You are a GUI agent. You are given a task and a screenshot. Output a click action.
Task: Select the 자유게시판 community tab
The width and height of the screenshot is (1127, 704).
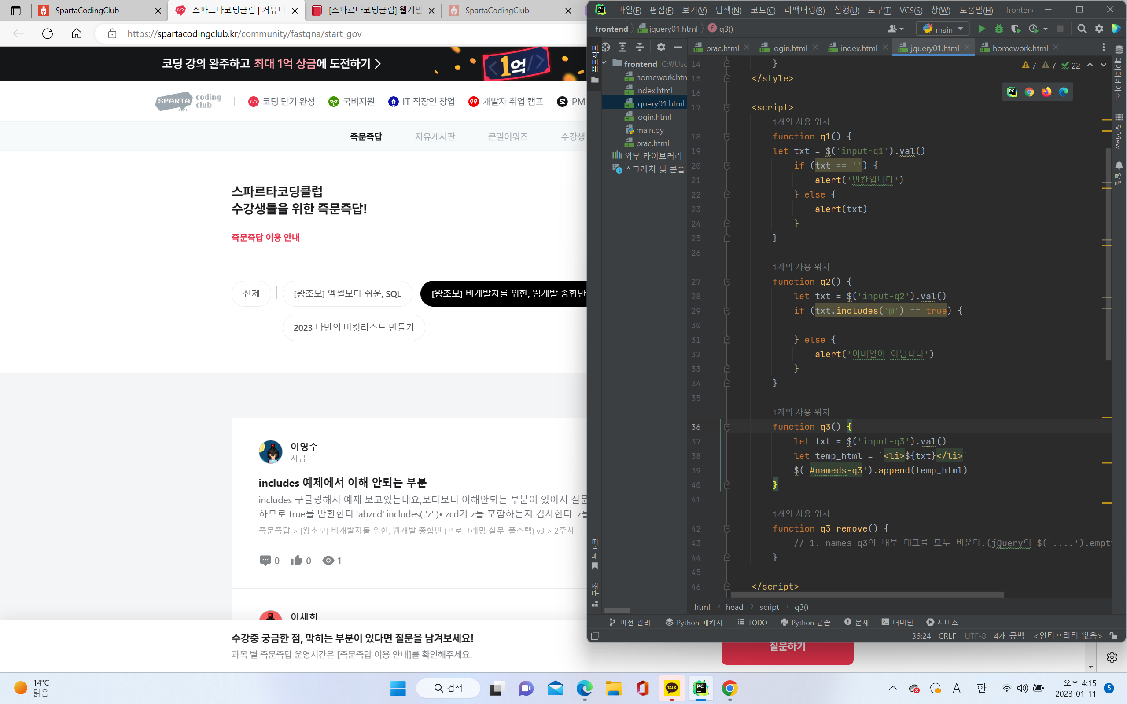(435, 136)
